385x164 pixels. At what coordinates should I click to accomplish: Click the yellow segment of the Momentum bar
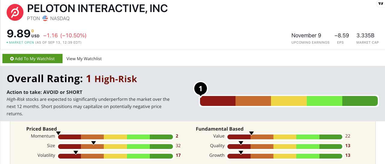115,137
